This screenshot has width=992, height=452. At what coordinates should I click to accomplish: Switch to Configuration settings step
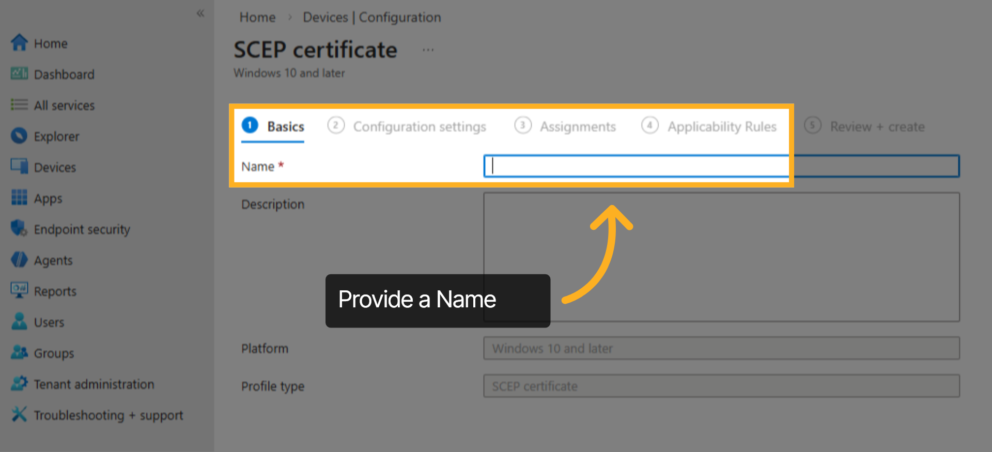coord(407,127)
